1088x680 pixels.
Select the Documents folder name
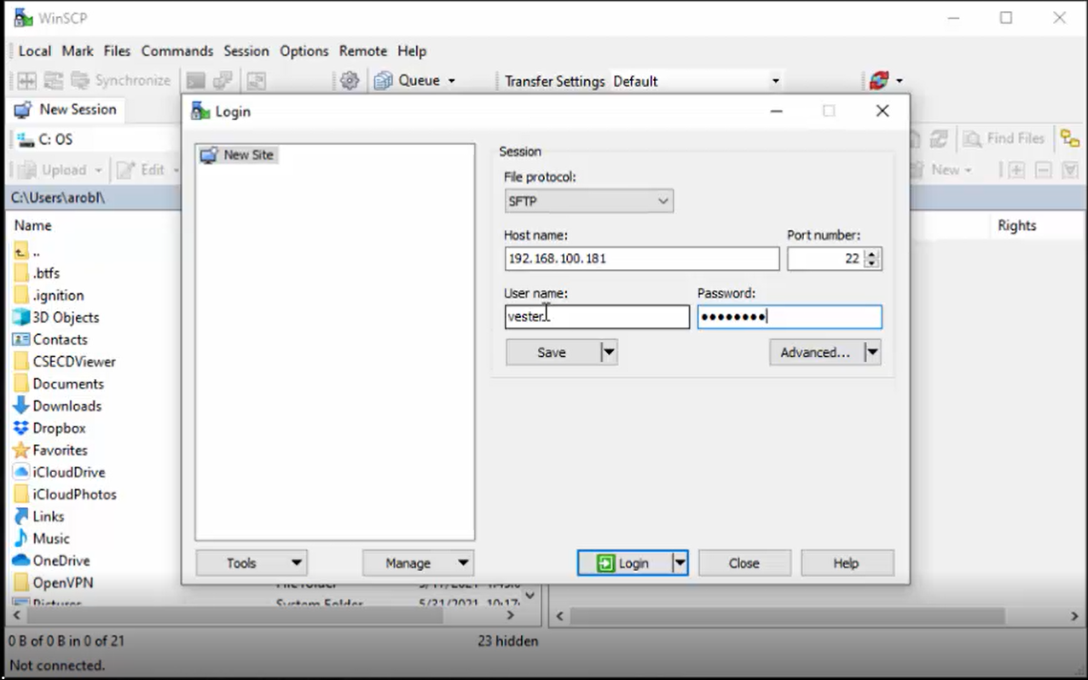(x=68, y=383)
